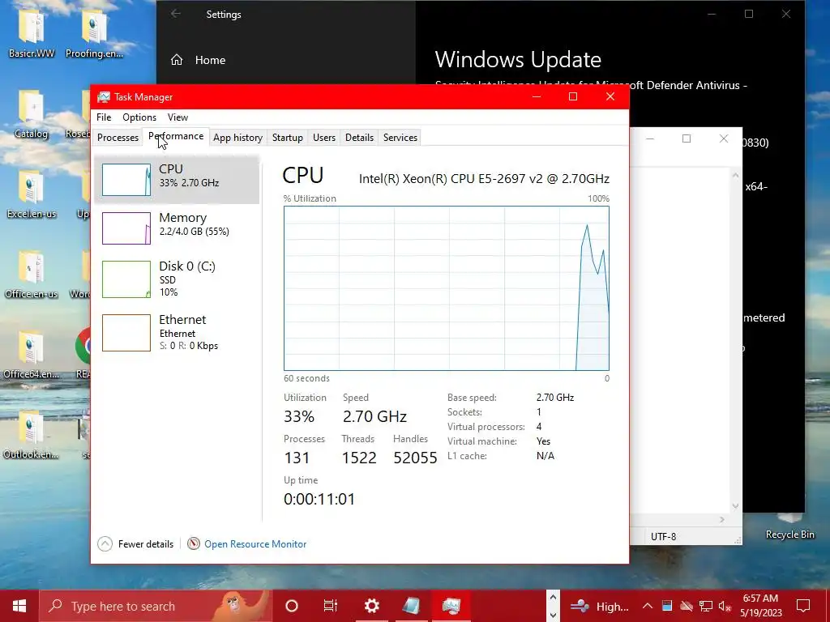Open Cortana circle on taskbar
This screenshot has width=830, height=622.
292,606
